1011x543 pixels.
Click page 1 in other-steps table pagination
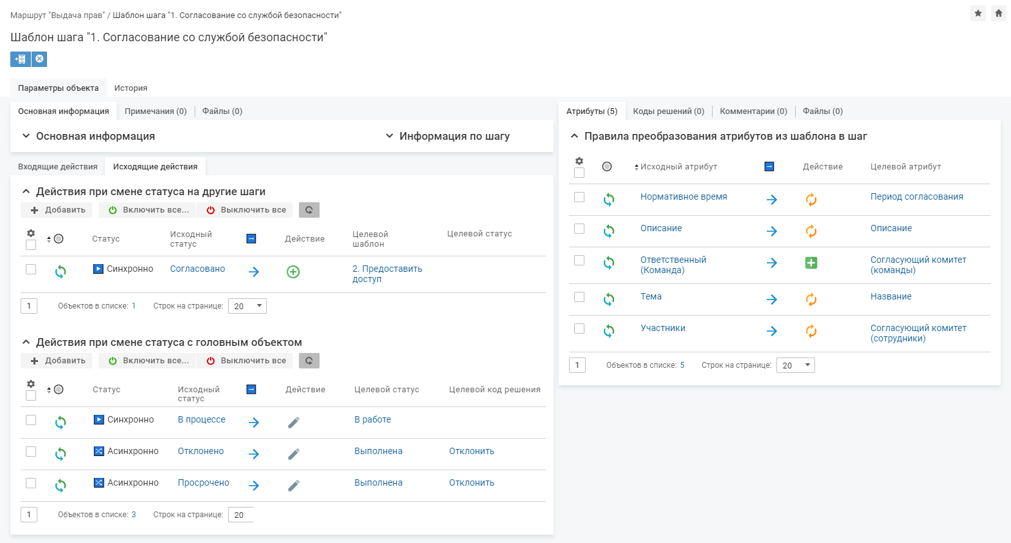coord(29,306)
